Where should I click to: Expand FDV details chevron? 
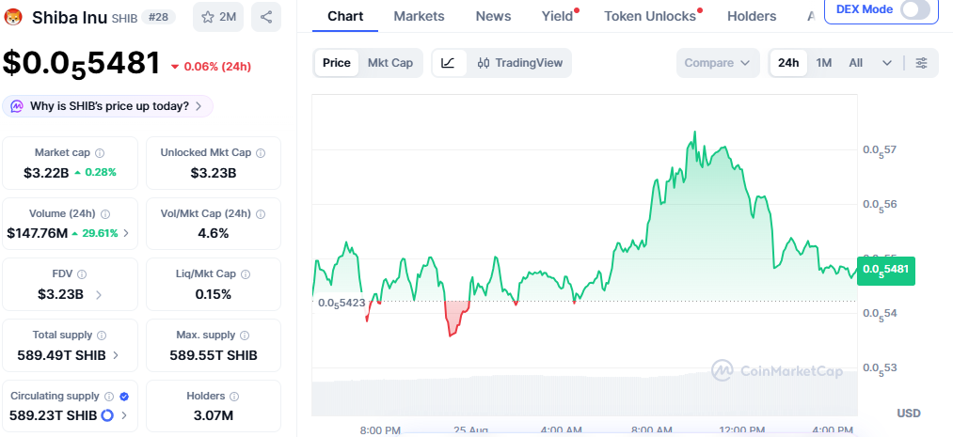pyautogui.click(x=99, y=295)
